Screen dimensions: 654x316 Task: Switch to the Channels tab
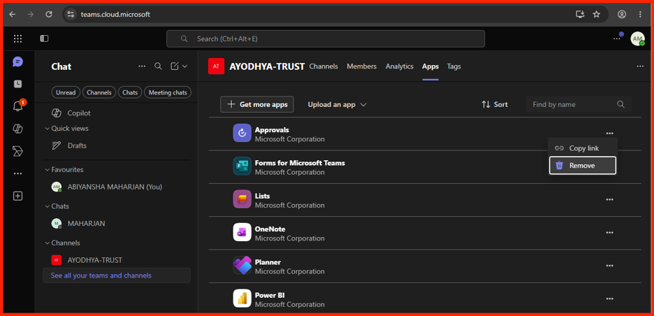(x=324, y=66)
